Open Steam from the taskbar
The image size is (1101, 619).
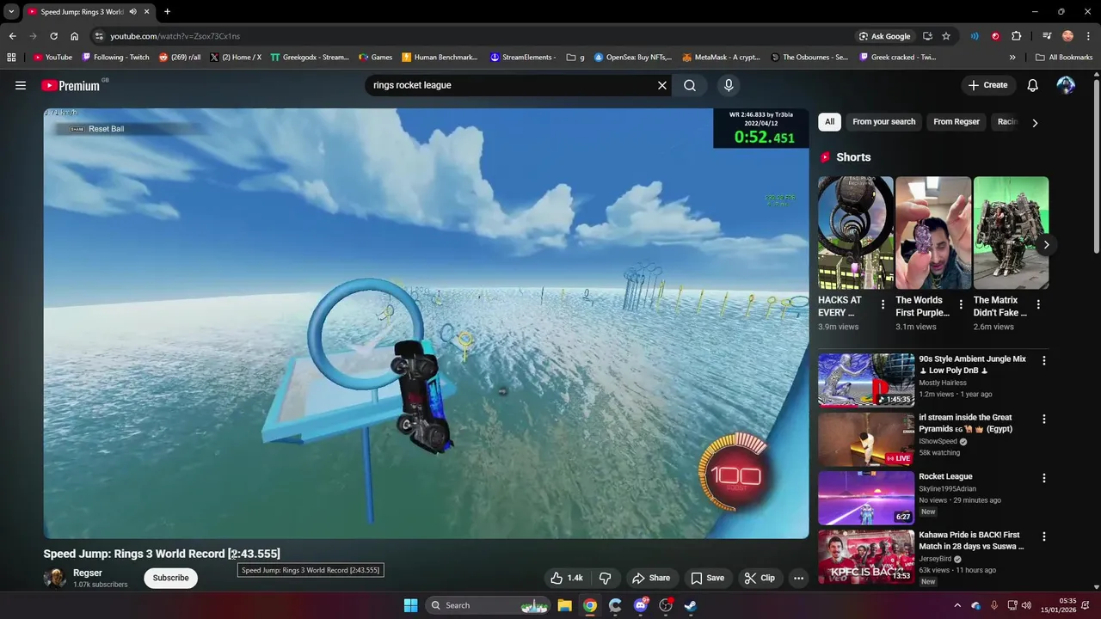coord(690,605)
